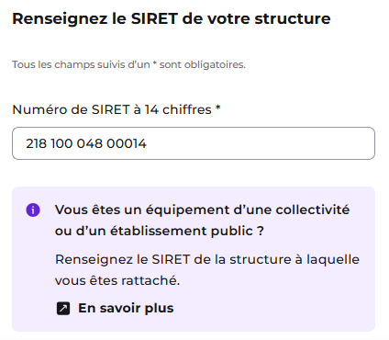Screen dimensions: 389x340
Task: Click the word structure in the main heading
Action: click(293, 18)
